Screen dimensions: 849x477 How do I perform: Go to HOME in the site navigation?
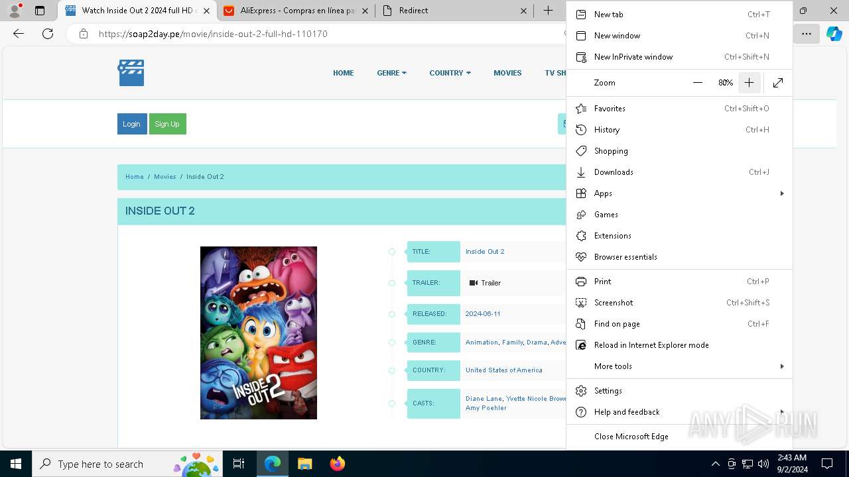(344, 73)
